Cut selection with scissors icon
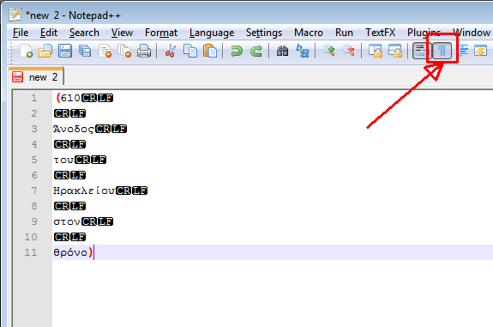The image size is (493, 327). point(170,51)
